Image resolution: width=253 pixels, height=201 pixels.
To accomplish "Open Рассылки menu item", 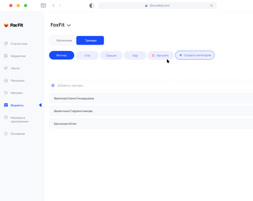I will (x=18, y=81).
